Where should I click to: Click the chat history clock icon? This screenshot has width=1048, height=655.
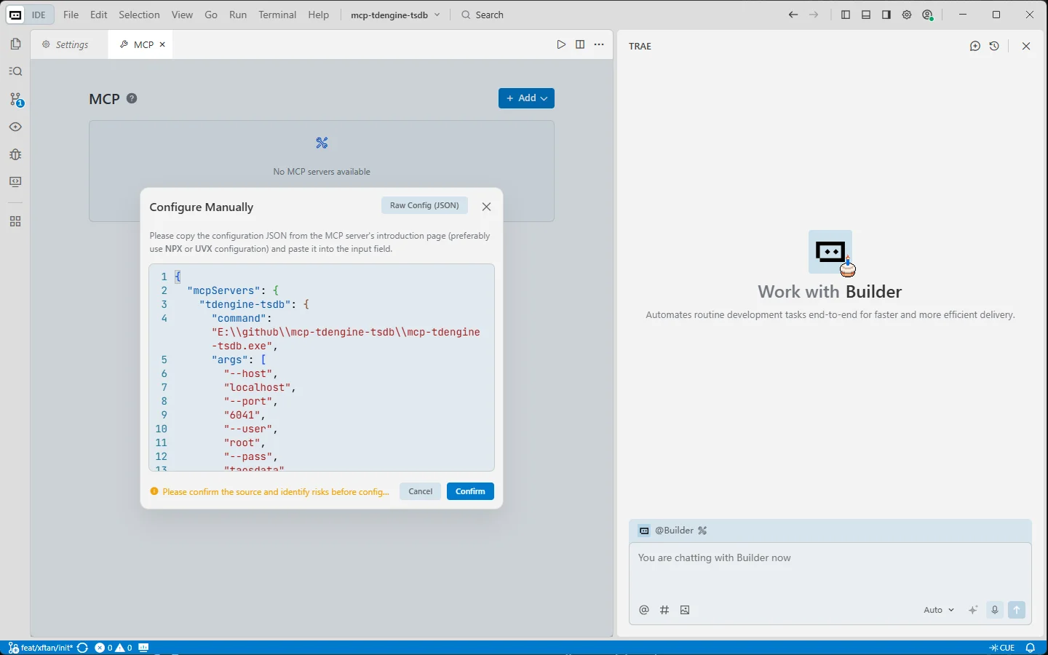point(995,46)
